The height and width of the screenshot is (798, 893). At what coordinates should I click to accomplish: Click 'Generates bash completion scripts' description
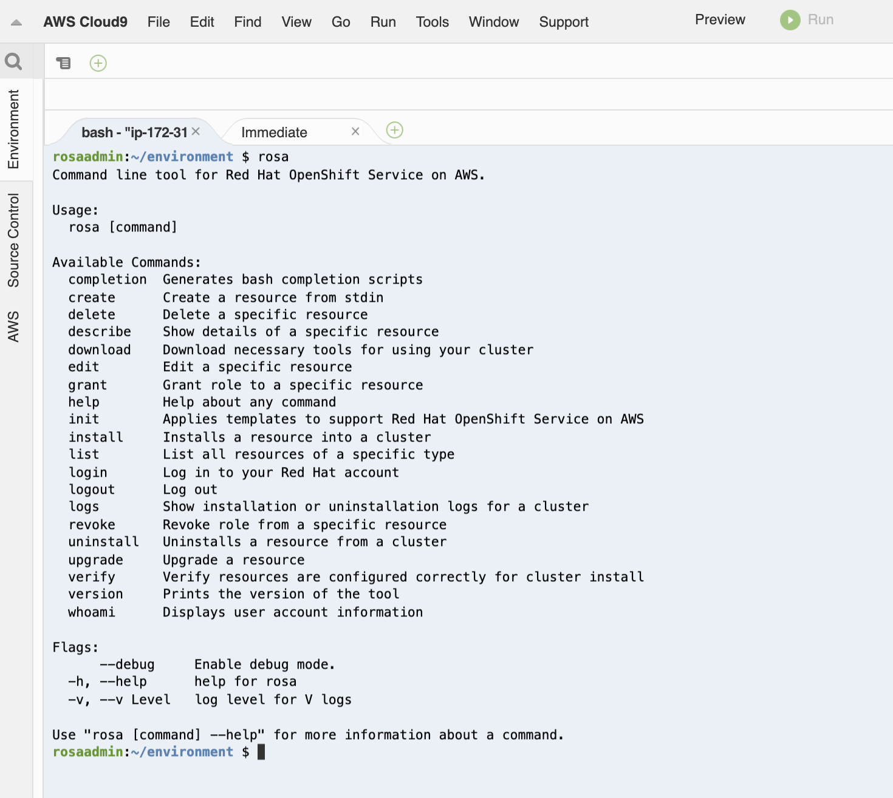[x=293, y=279]
